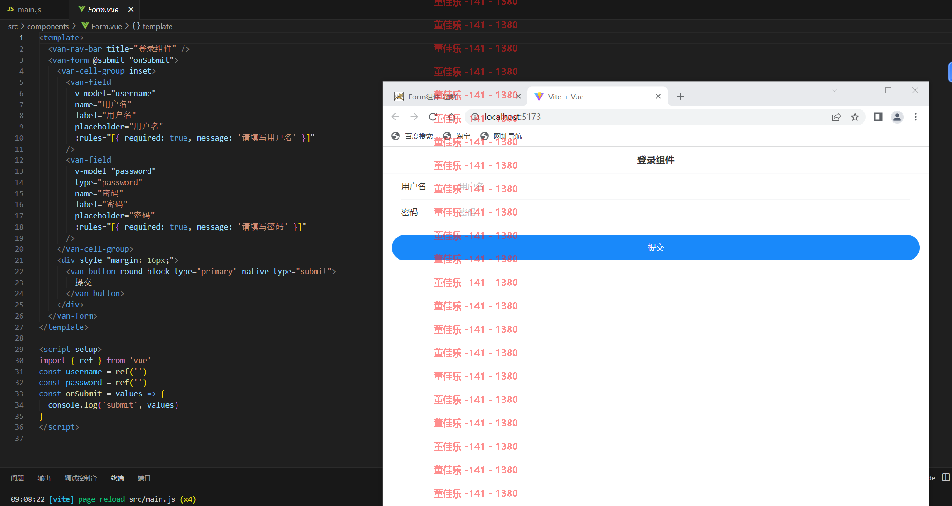Open the 调试控制台 panel tab
952x506 pixels.
coord(81,478)
